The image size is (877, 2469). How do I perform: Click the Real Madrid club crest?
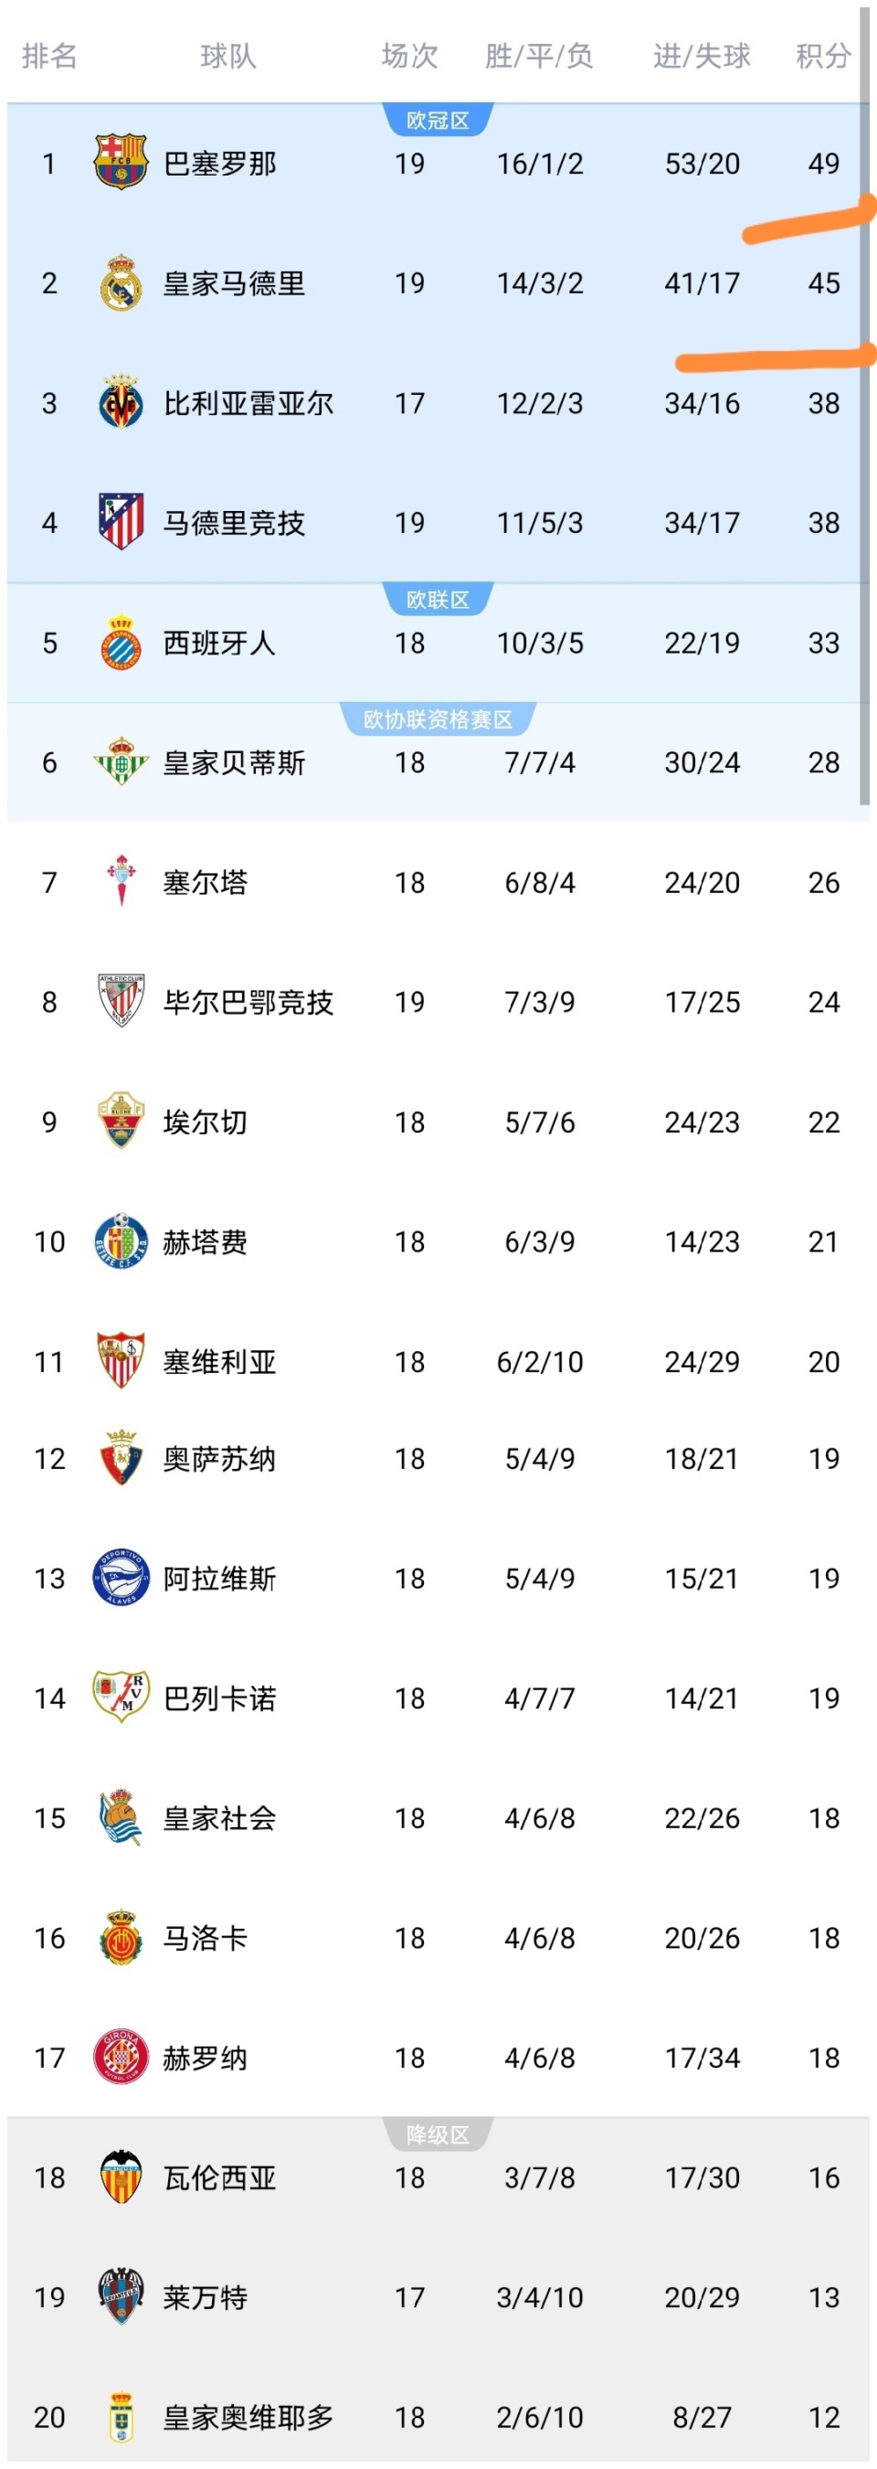[x=121, y=282]
